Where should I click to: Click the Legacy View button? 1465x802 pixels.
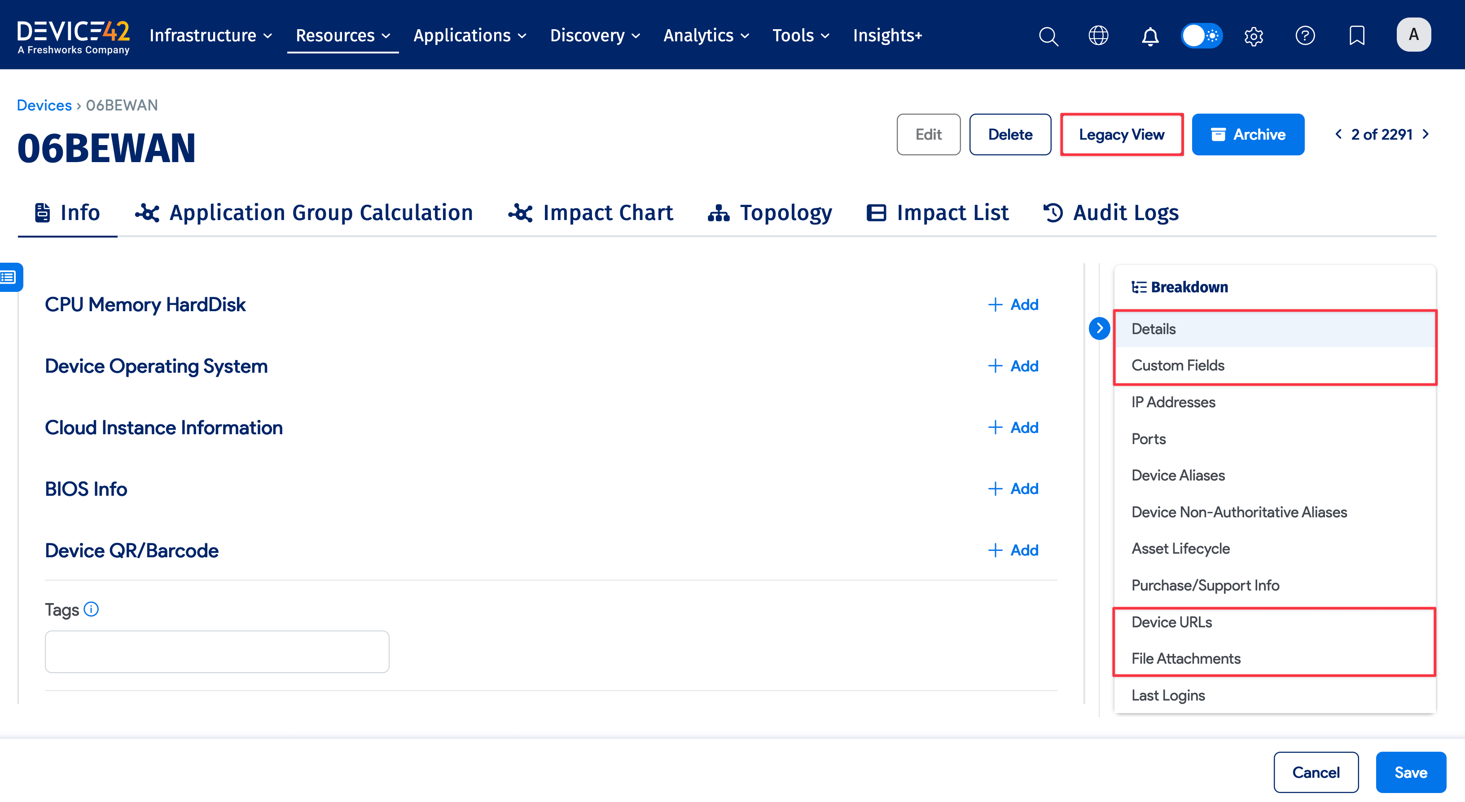[1122, 134]
